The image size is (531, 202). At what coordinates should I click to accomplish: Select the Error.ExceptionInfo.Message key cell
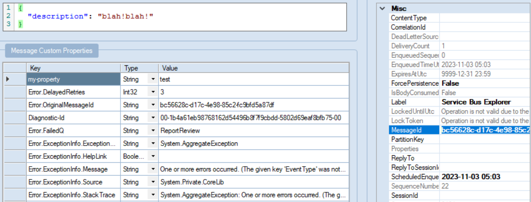pyautogui.click(x=73, y=169)
